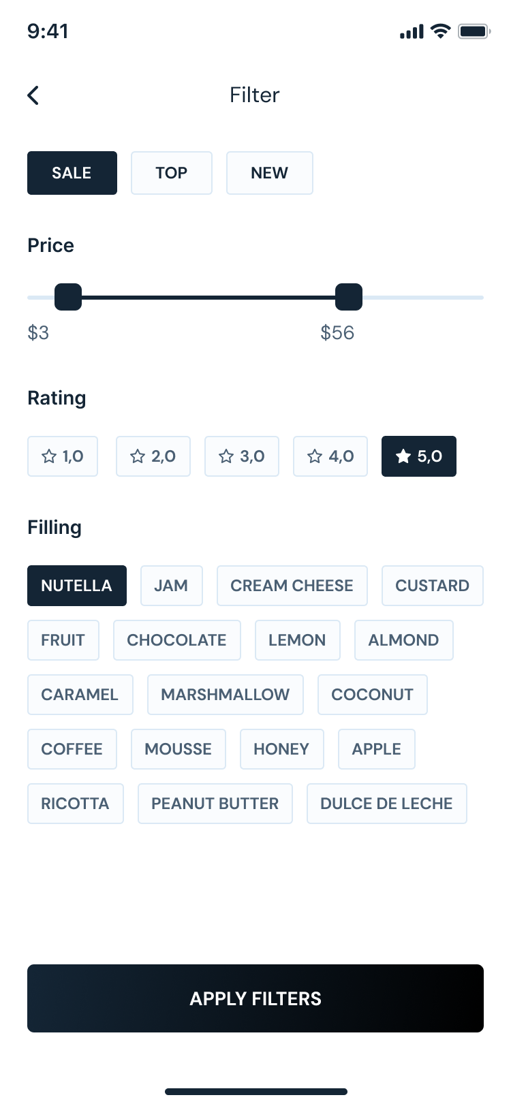The image size is (511, 1106).
Task: Click the minimum price slider handle
Action: pyautogui.click(x=68, y=297)
